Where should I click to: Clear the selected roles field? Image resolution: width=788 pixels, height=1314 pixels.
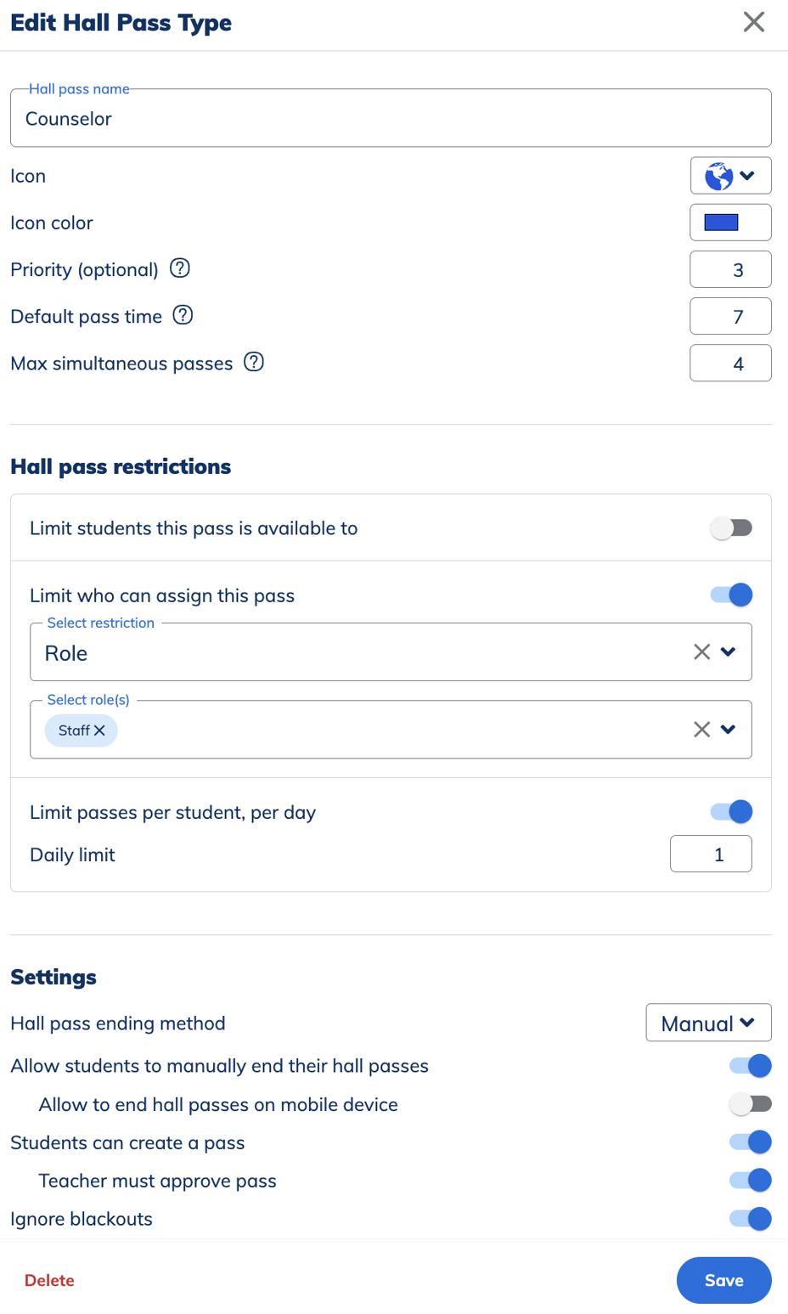(701, 729)
